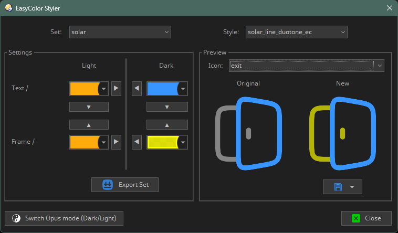Copy Light Frame color up to Text
The height and width of the screenshot is (233, 398).
(89, 125)
